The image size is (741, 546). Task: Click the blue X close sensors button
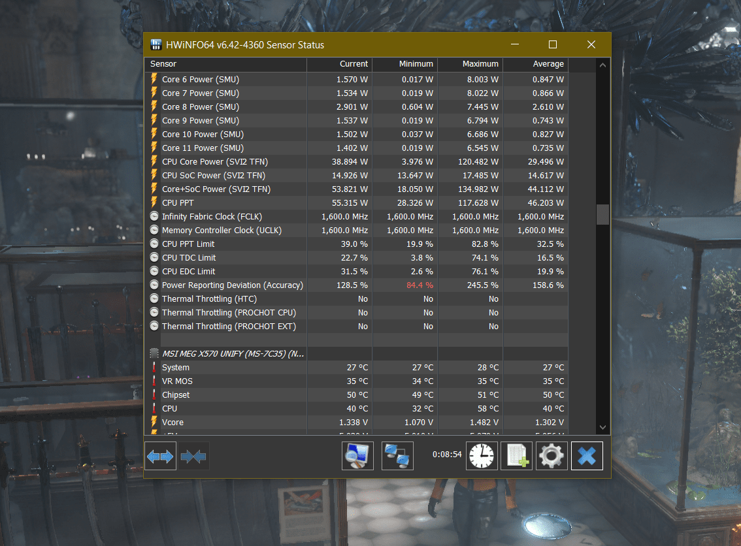coord(587,457)
